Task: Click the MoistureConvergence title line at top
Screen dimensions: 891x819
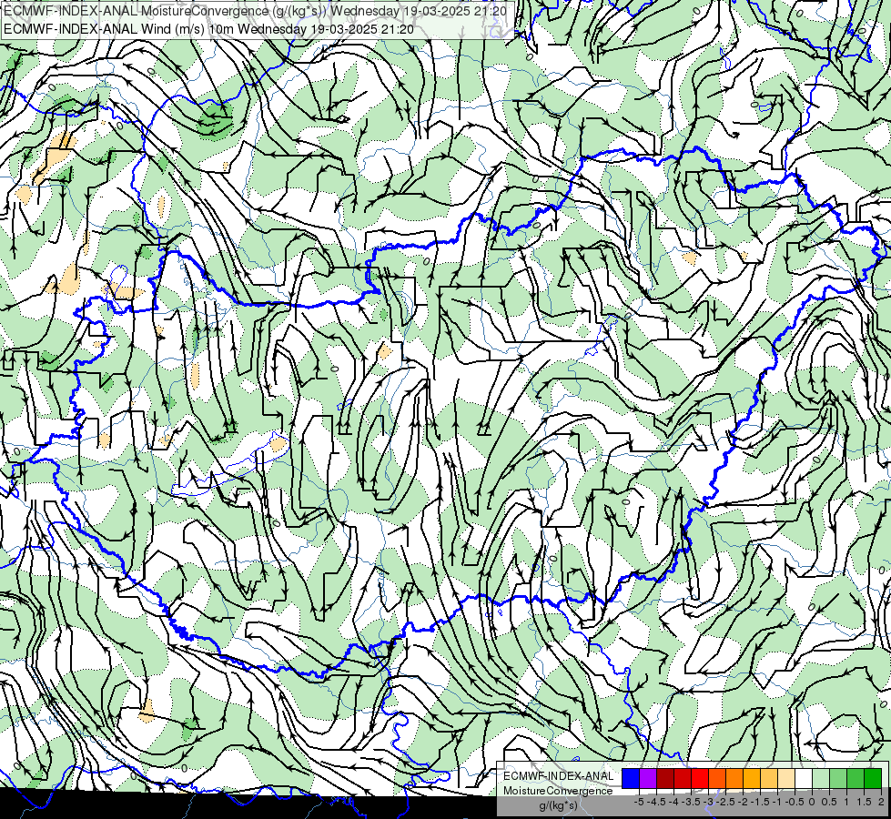Action: tap(255, 11)
